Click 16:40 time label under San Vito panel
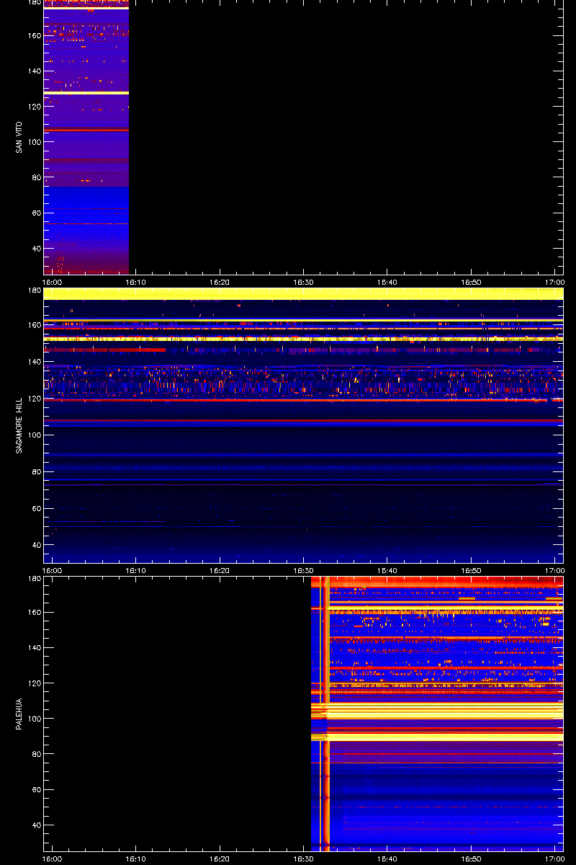 [387, 283]
